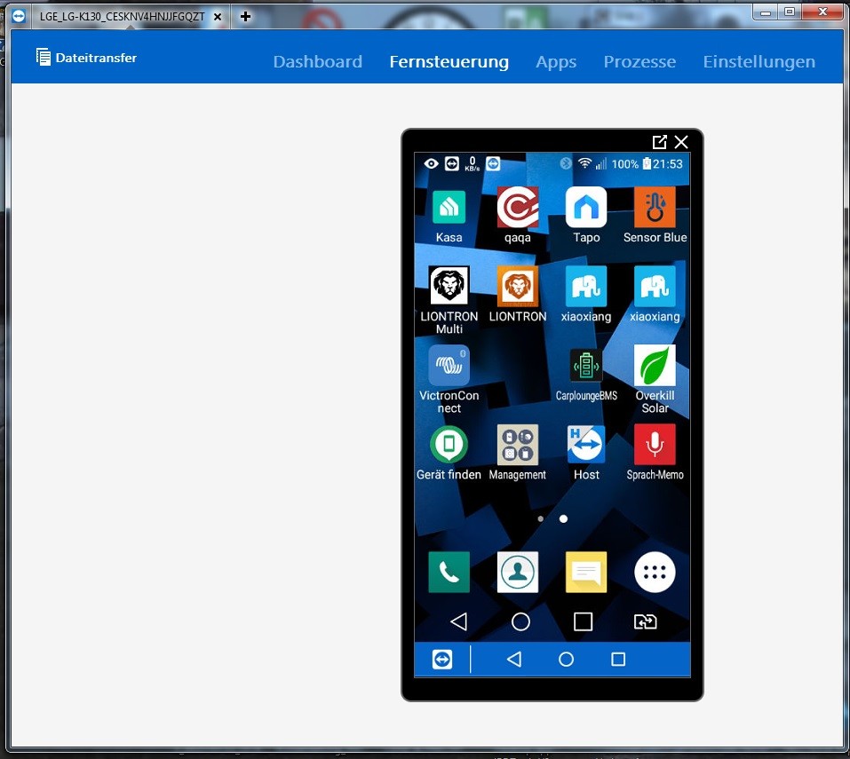Tap Android home circle in phone navigation bar
The width and height of the screenshot is (850, 759).
[x=520, y=621]
